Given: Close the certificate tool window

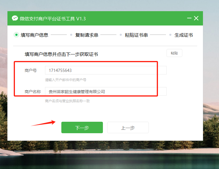Looking at the screenshot, I should tap(196, 18).
